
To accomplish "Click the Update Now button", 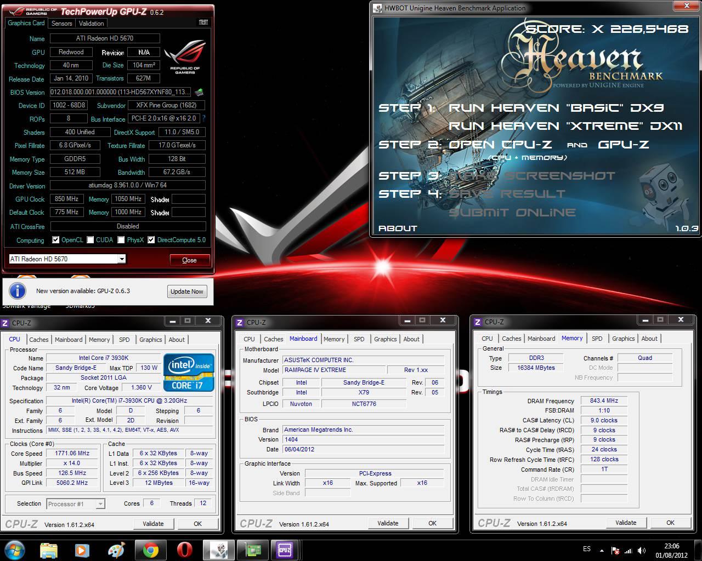I will click(x=187, y=291).
